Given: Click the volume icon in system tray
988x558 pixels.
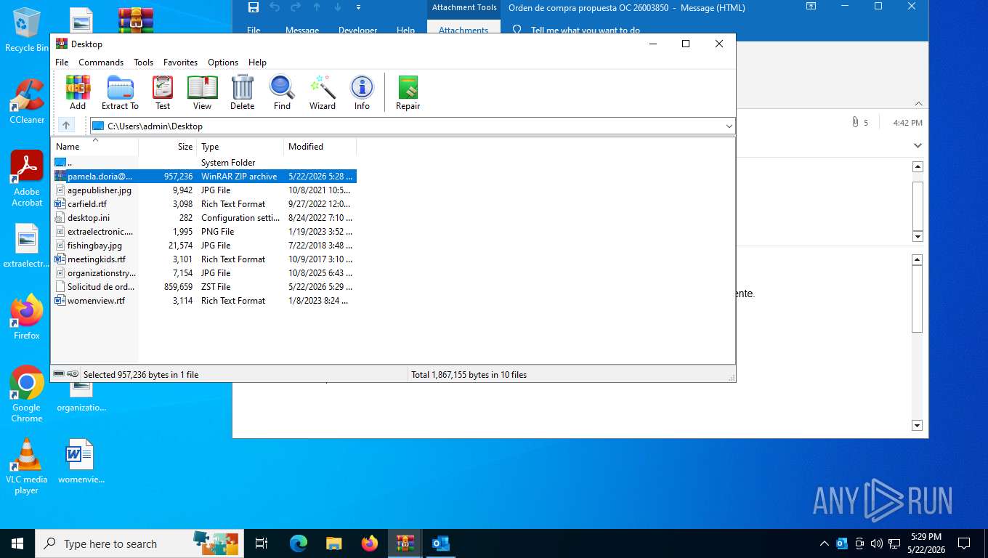Looking at the screenshot, I should (876, 543).
